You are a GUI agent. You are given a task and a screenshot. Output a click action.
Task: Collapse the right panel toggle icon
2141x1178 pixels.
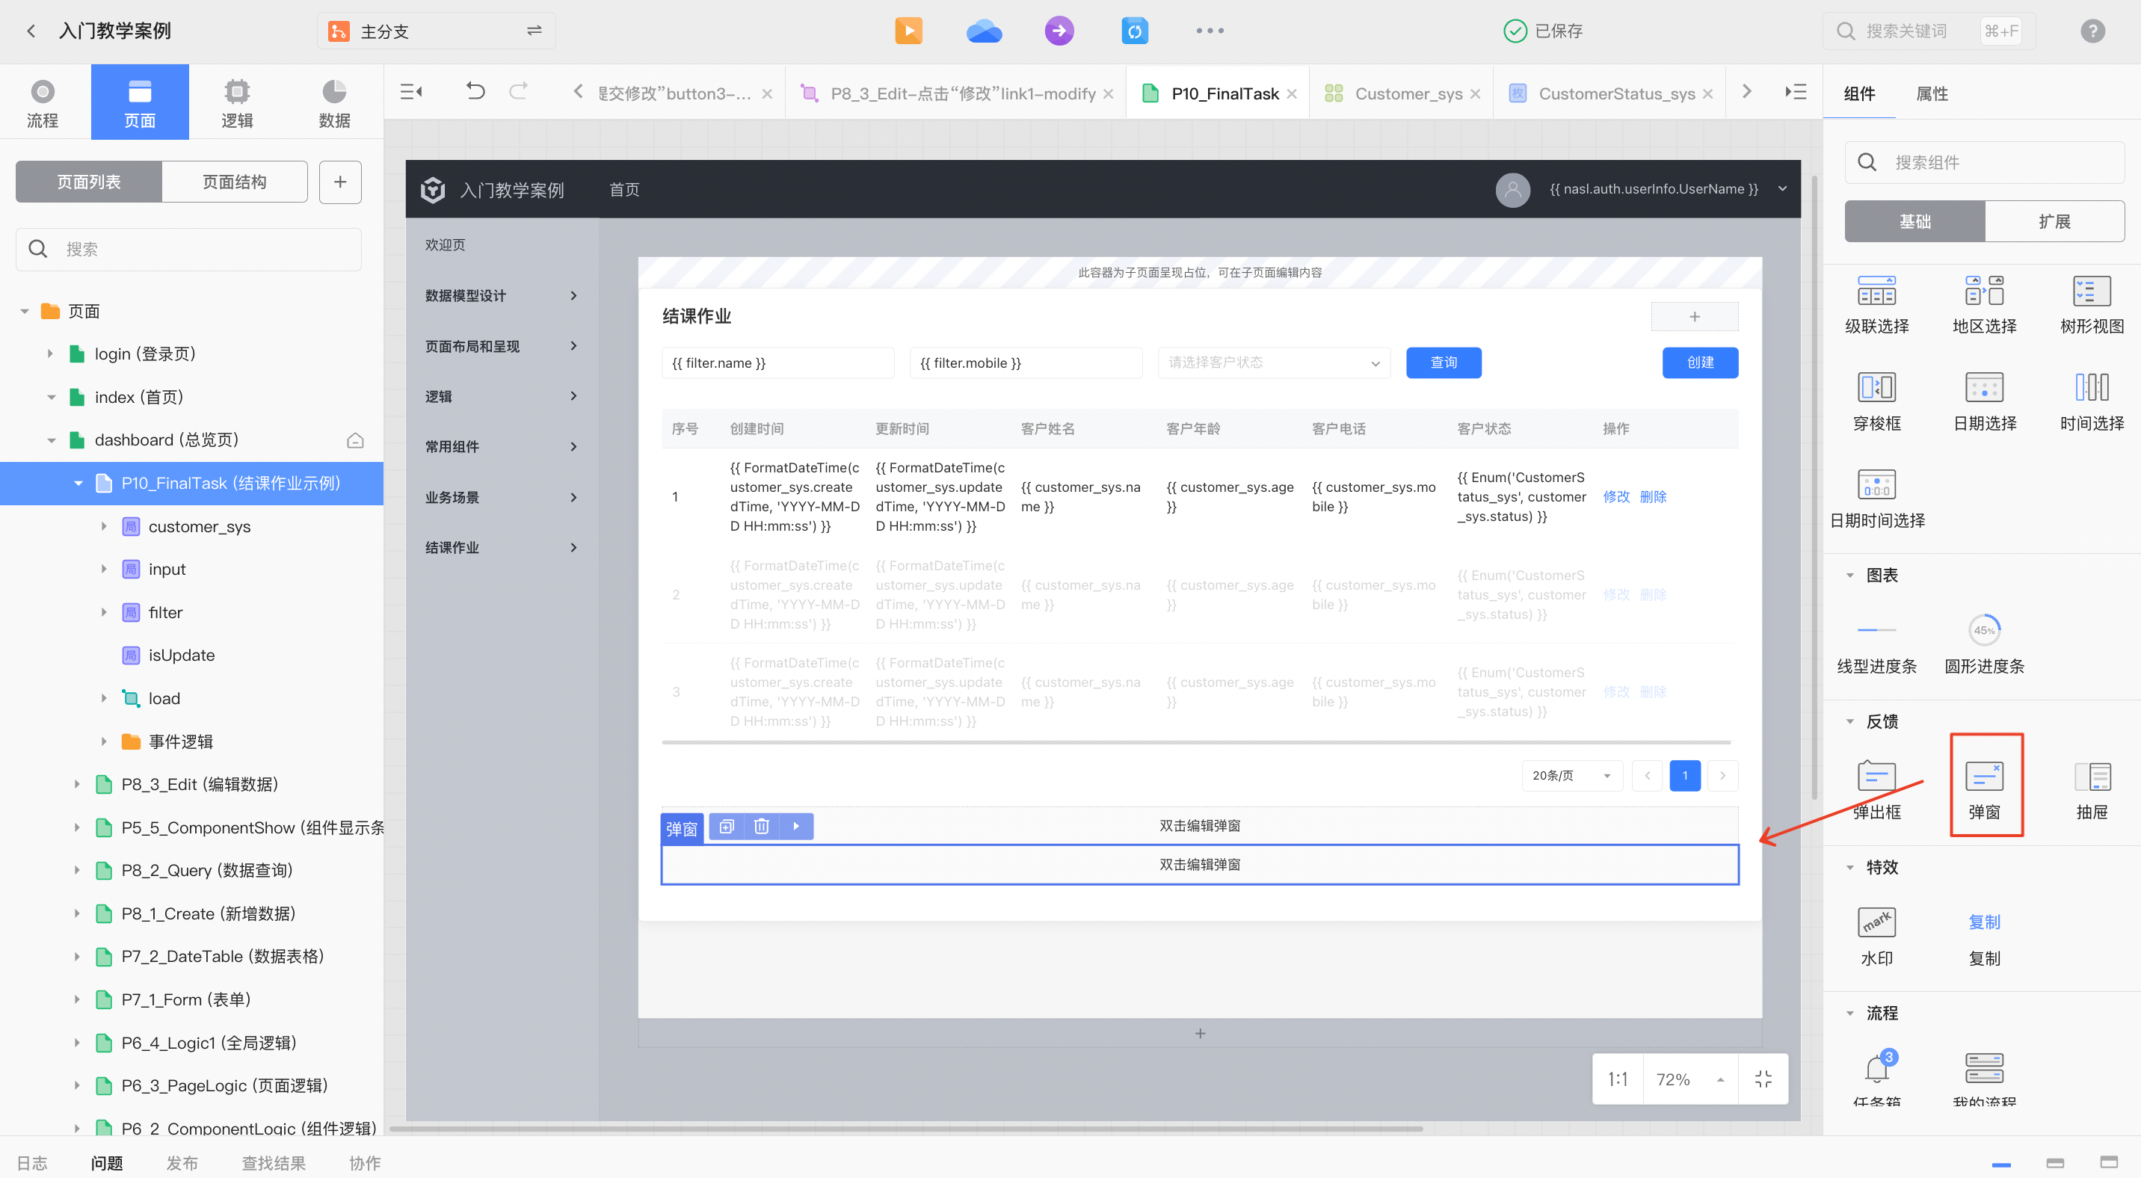[1795, 91]
